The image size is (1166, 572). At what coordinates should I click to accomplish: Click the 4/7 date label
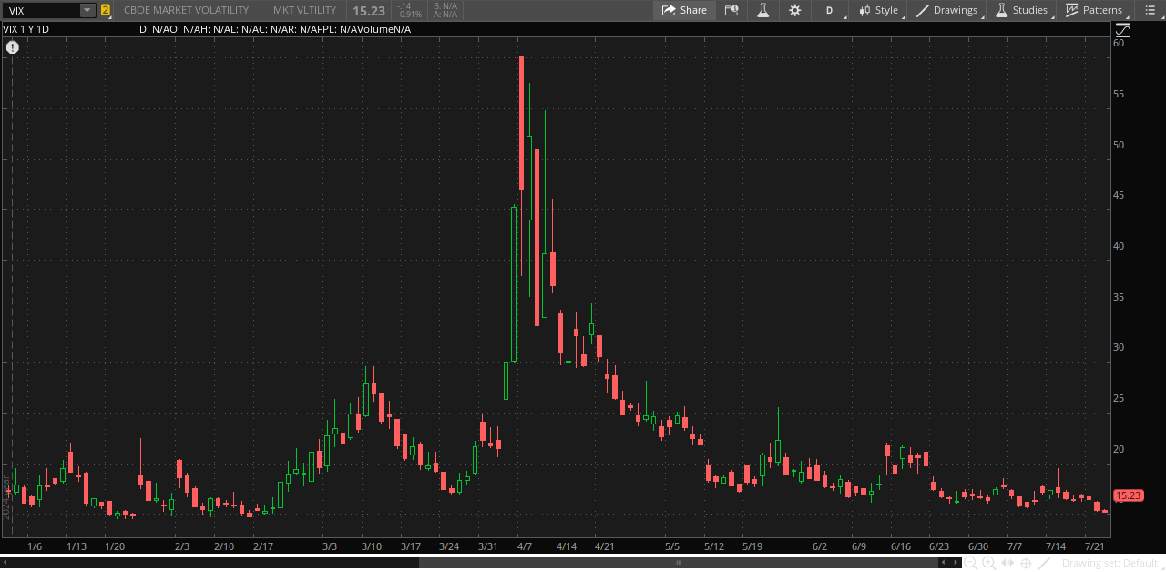pyautogui.click(x=525, y=546)
